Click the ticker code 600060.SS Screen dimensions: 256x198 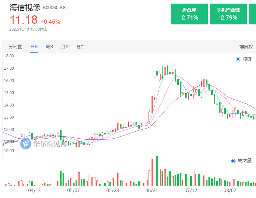[54, 8]
